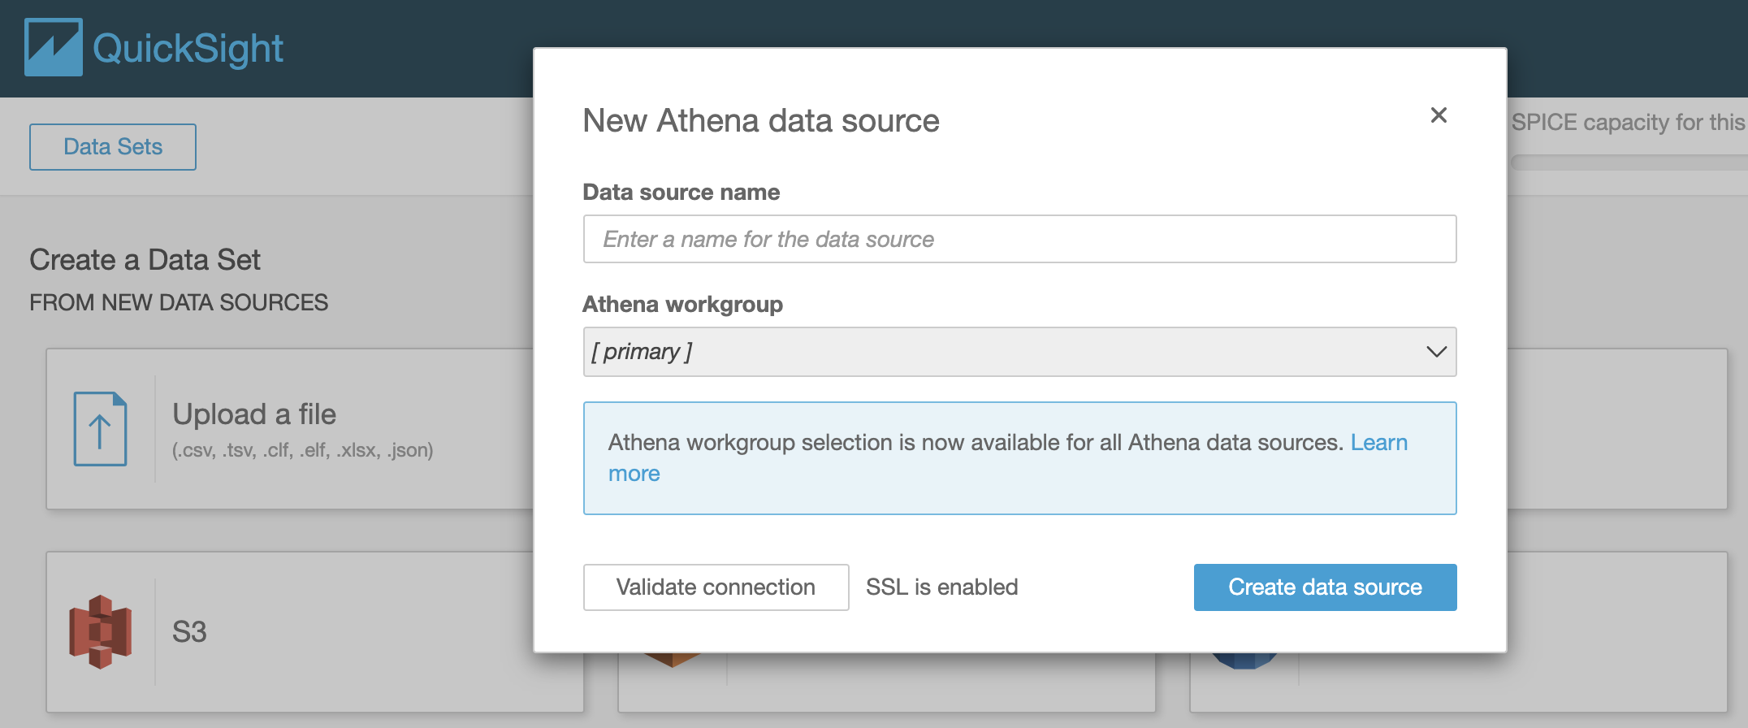Click the partially hidden orange data source icon

tap(672, 659)
